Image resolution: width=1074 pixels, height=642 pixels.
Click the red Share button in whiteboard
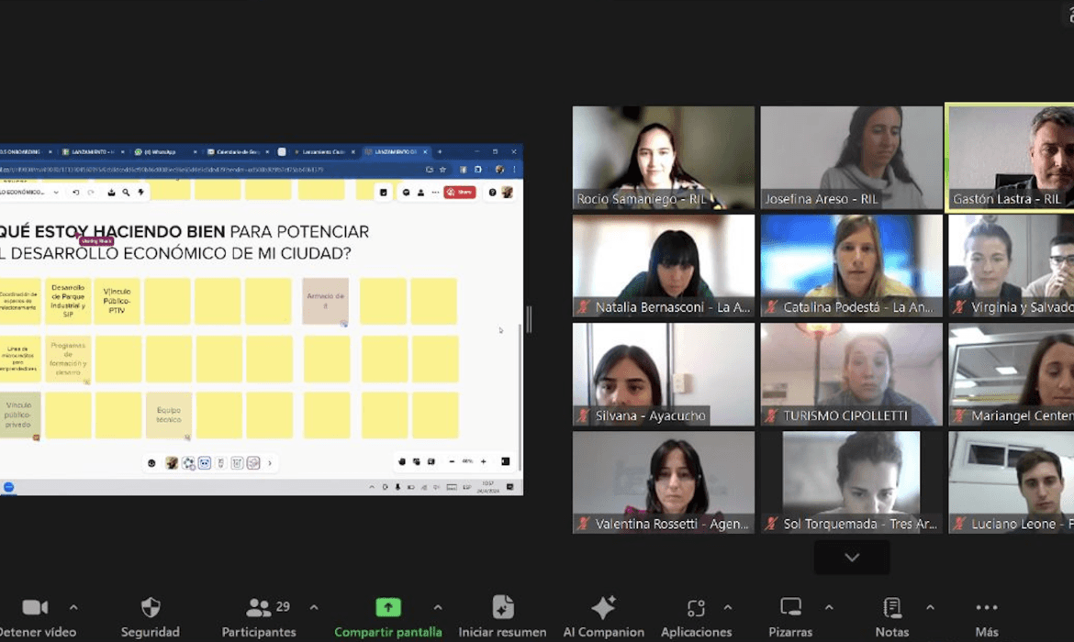point(459,193)
